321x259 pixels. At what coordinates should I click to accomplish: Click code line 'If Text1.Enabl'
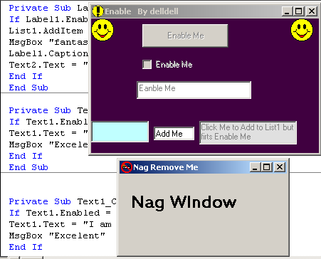pyautogui.click(x=48, y=122)
